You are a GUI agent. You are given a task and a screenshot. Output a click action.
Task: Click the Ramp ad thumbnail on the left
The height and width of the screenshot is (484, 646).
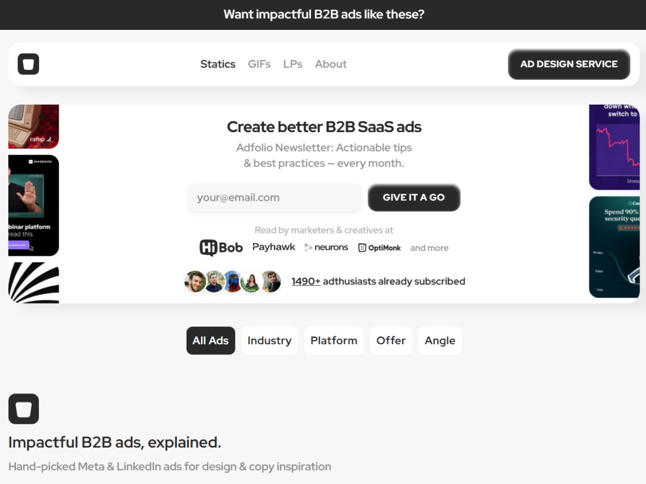coord(33,127)
